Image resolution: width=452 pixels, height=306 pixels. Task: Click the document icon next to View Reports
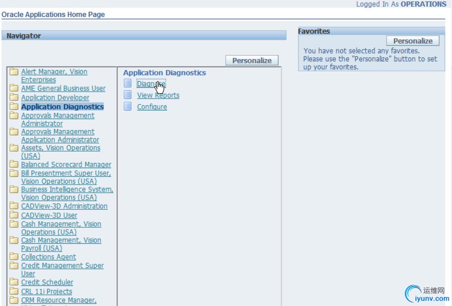[x=128, y=95]
